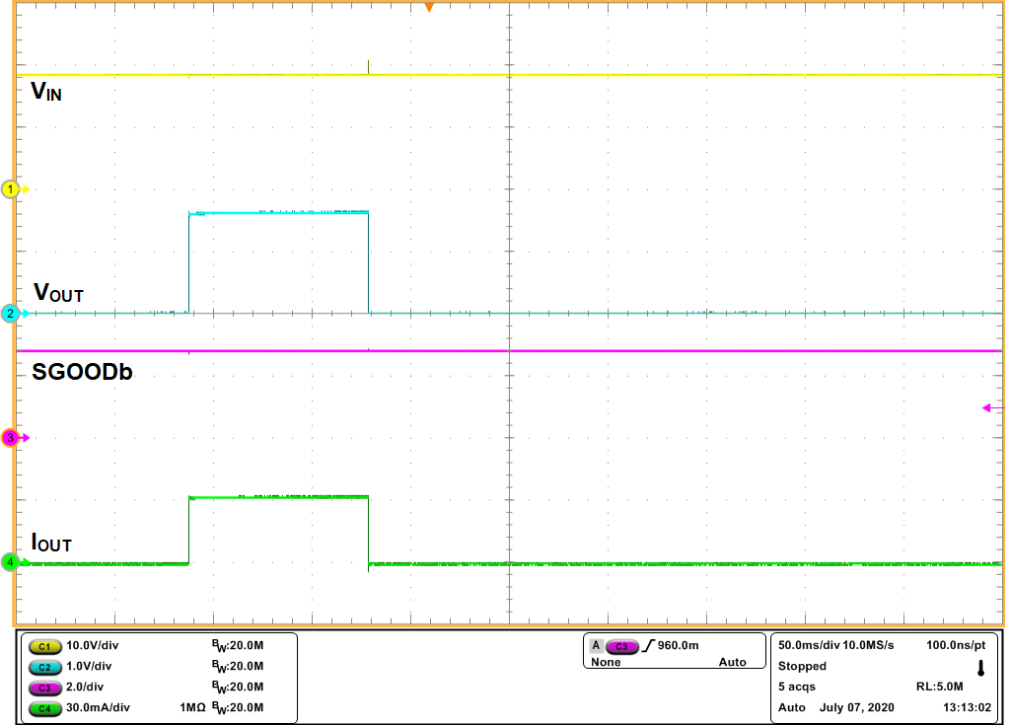Click the orange trigger position marker above the graticule

click(429, 8)
